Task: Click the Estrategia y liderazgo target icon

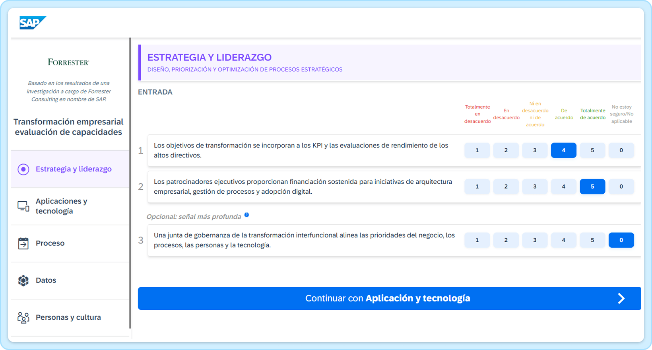Action: pos(23,169)
